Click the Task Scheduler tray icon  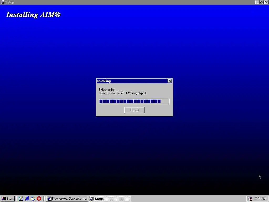(x=250, y=199)
